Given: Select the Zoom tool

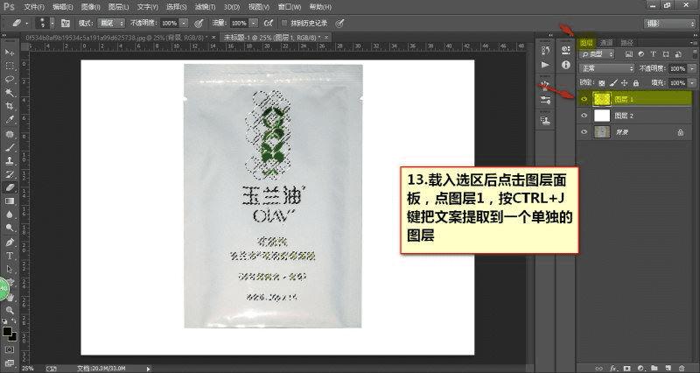Looking at the screenshot, I should click(x=9, y=310).
